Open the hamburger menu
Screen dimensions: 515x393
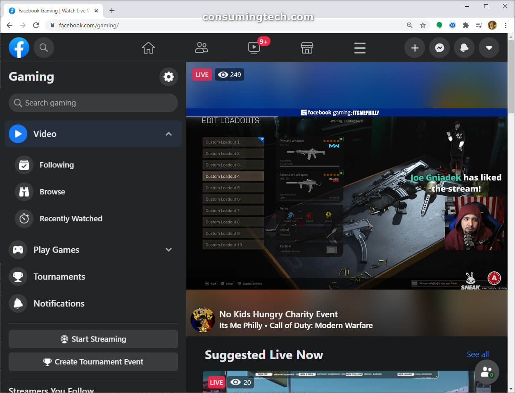click(x=359, y=48)
